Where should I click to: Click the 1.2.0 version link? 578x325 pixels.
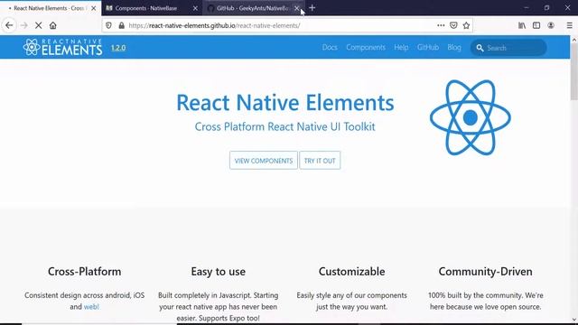(118, 48)
